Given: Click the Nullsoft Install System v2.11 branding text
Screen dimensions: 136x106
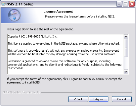Looking at the screenshot, I should [21, 92].
